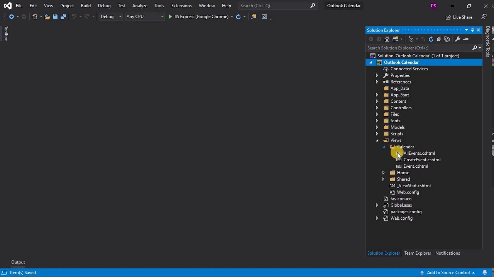Screen dimensions: 494x277
Task: Open Solution Explorer window position dropdown arrow
Action: [x=466, y=30]
